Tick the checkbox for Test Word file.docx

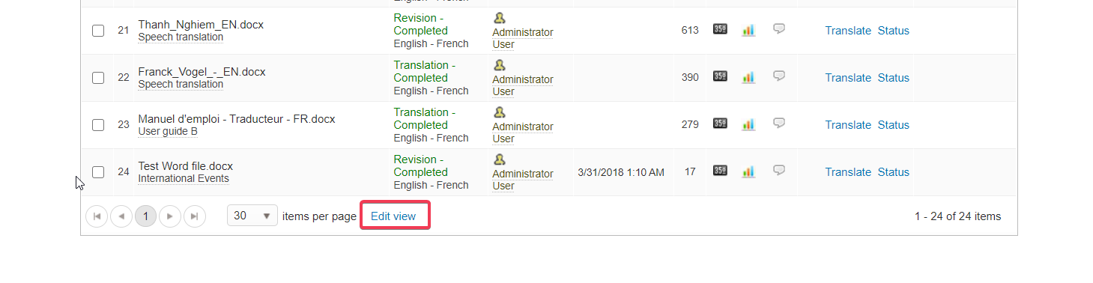coord(98,172)
